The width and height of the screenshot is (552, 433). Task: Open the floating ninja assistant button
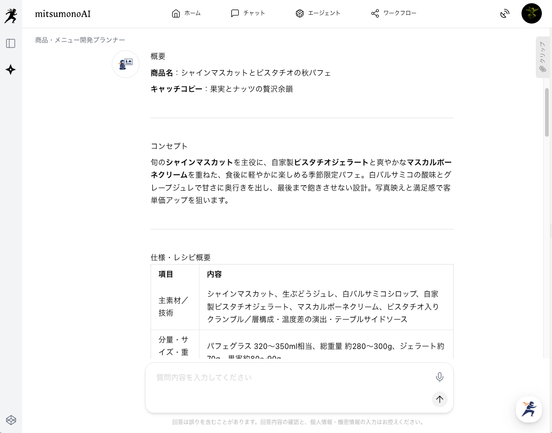(528, 409)
